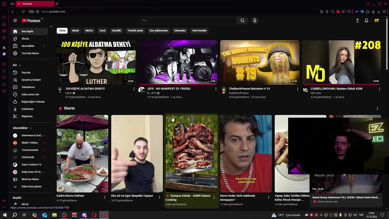The image size is (389, 219).
Task: Play the 100 KİŞİYE ALDATMA DENEYİ thumbnail
Action: tap(96, 62)
